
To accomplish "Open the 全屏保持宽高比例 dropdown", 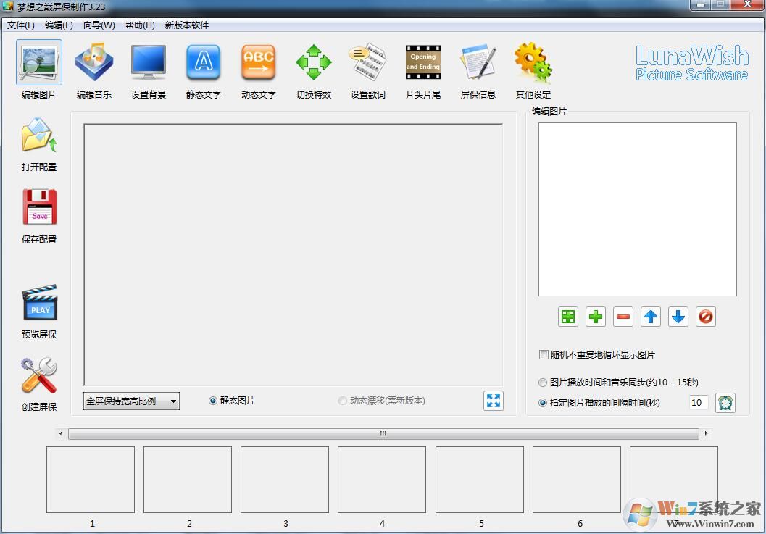I will click(x=130, y=400).
